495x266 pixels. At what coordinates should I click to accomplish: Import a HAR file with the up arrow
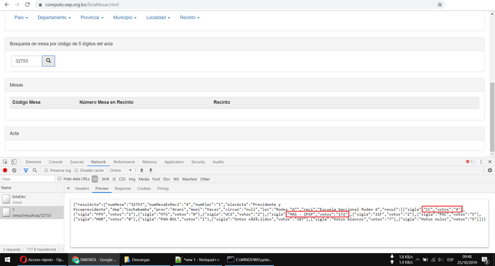click(x=142, y=170)
